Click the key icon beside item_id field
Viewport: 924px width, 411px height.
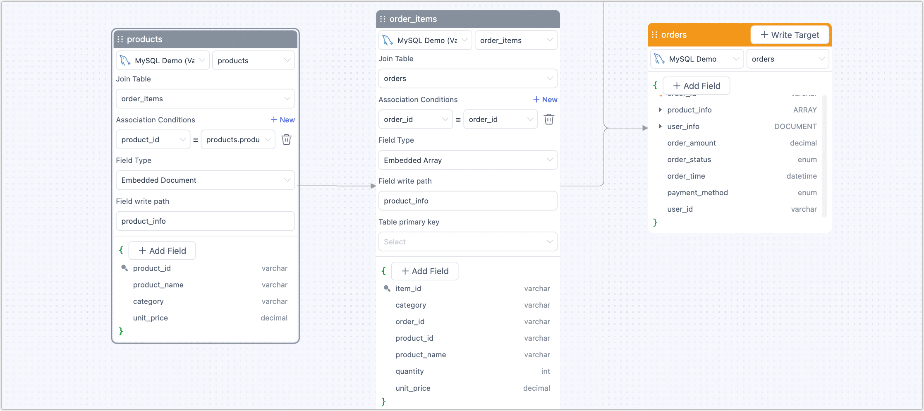(387, 288)
